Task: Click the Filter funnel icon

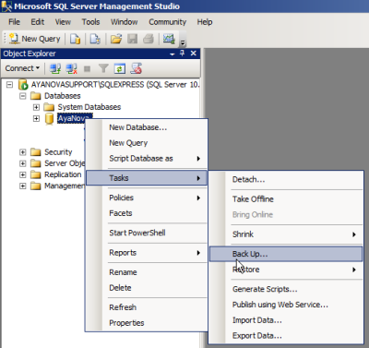Action: point(103,68)
